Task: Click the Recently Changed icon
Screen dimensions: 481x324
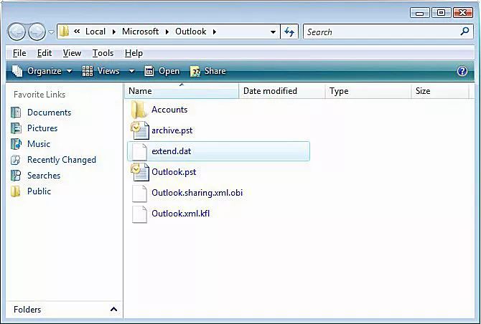Action: pyautogui.click(x=16, y=160)
